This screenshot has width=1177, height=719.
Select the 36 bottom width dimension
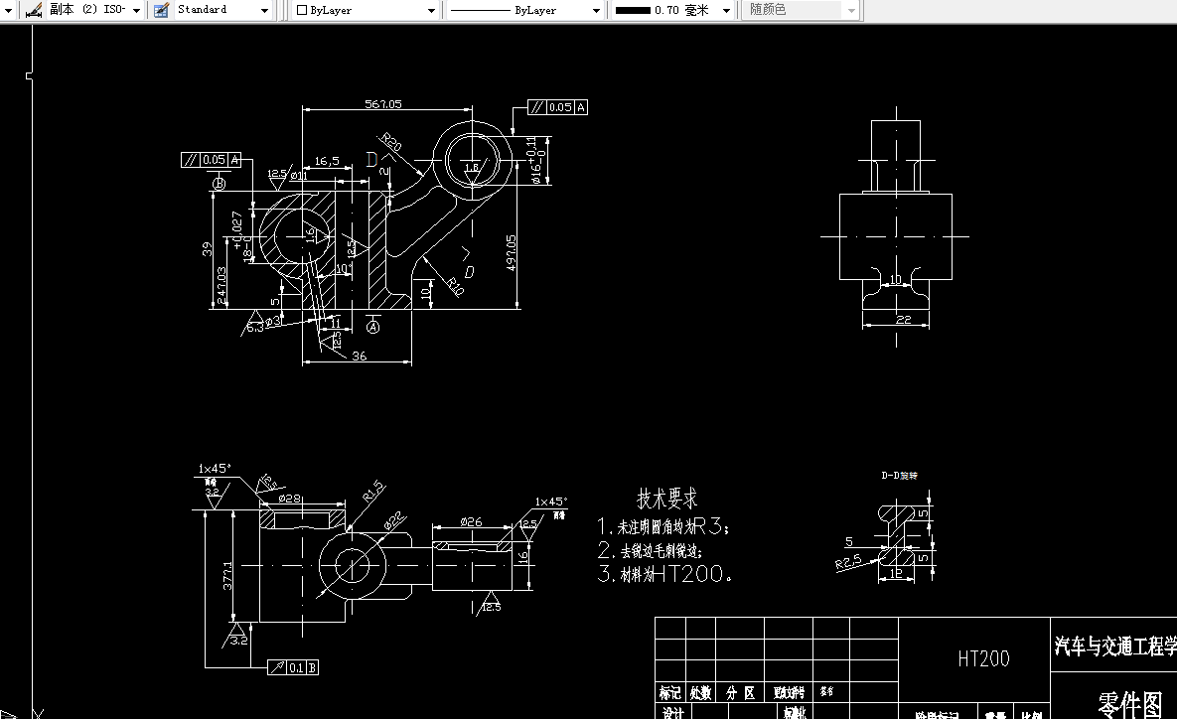point(359,356)
